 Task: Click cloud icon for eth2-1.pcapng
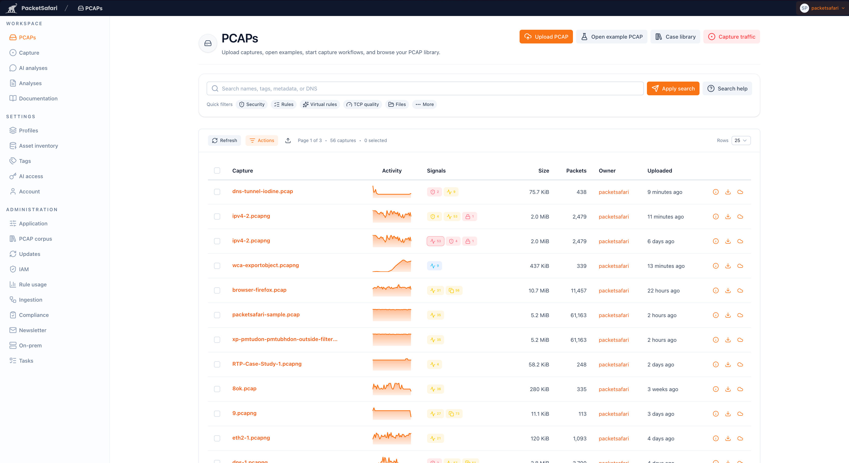(740, 438)
